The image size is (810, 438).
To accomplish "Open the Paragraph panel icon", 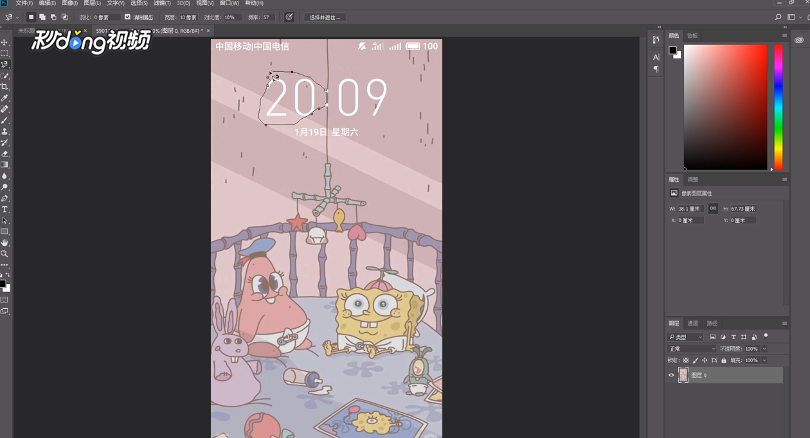I will tap(656, 69).
